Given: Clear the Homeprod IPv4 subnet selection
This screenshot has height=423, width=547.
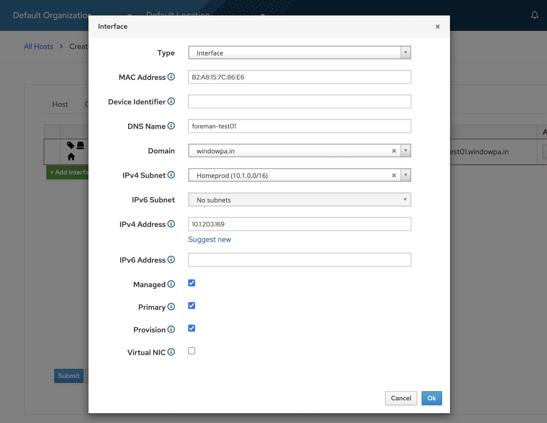Looking at the screenshot, I should [394, 175].
